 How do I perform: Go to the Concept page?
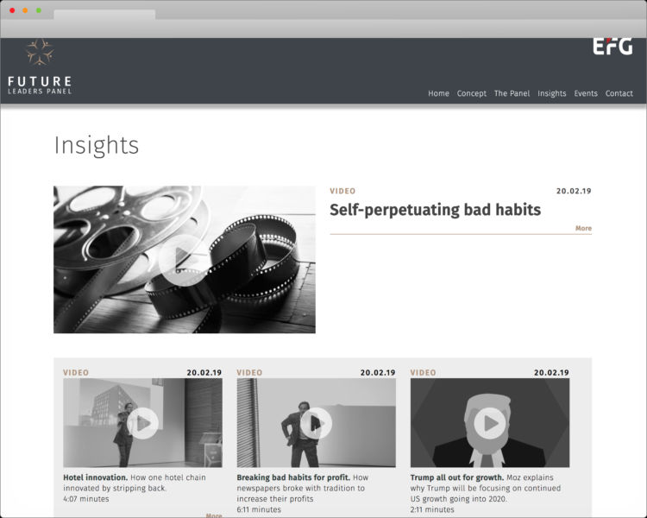point(472,93)
